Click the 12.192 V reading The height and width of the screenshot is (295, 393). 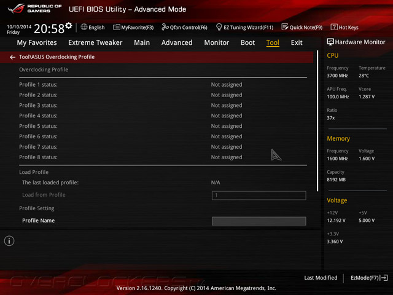pyautogui.click(x=336, y=221)
